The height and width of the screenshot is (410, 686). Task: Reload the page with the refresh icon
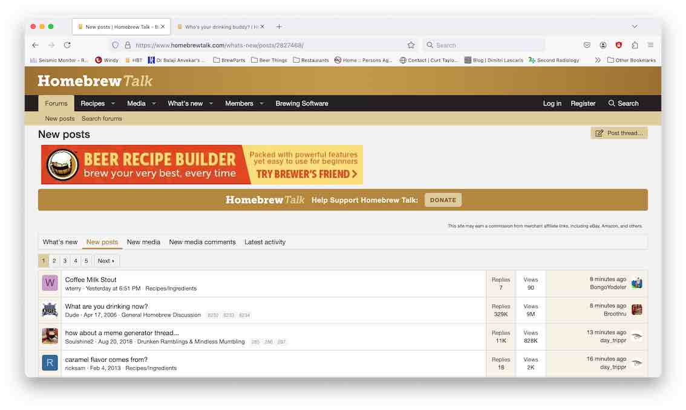(67, 45)
